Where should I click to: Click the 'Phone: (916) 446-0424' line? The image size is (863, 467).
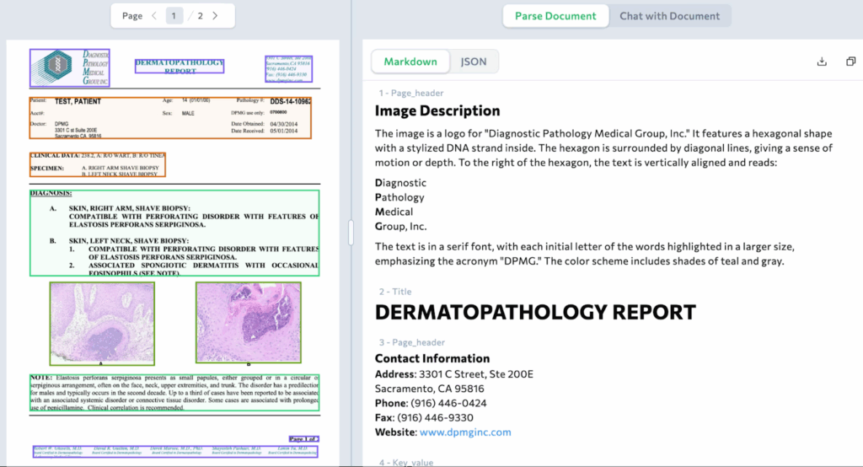pos(431,403)
